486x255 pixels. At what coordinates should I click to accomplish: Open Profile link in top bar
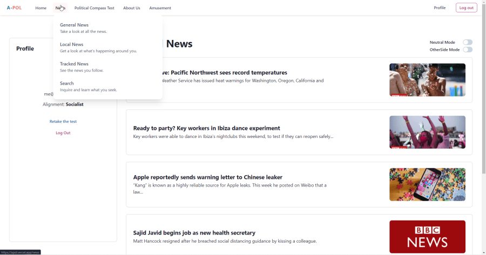point(440,8)
